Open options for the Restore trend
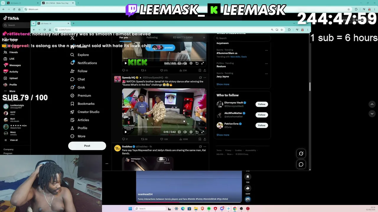This screenshot has width=378, height=212. pyautogui.click(x=266, y=64)
